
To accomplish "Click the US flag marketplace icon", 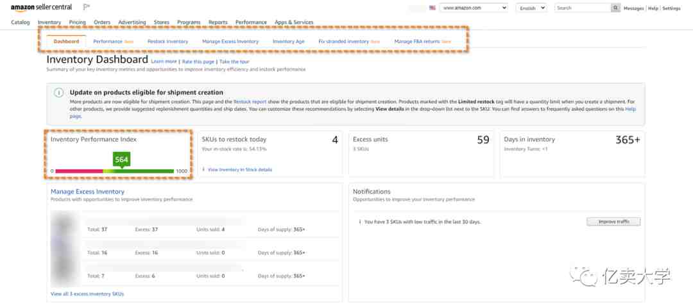I will [432, 8].
